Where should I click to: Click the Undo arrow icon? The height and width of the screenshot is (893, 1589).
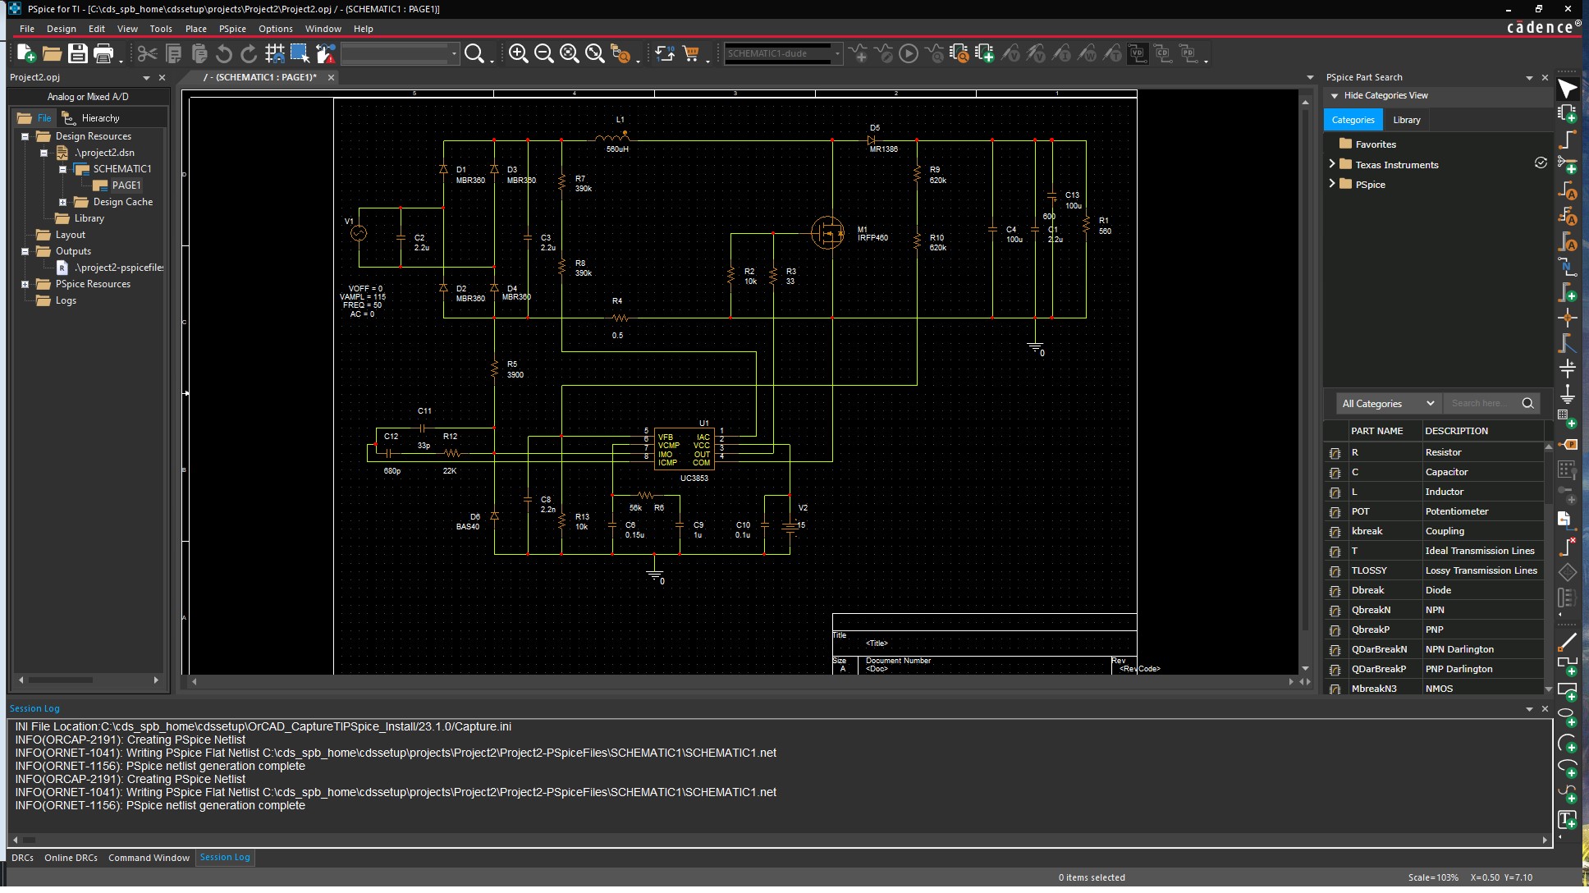(223, 53)
